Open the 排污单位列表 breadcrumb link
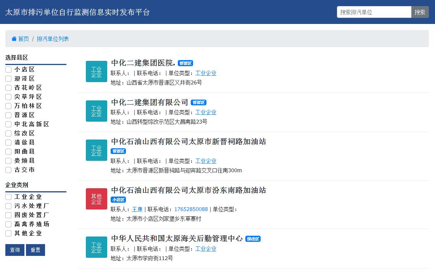 point(53,39)
